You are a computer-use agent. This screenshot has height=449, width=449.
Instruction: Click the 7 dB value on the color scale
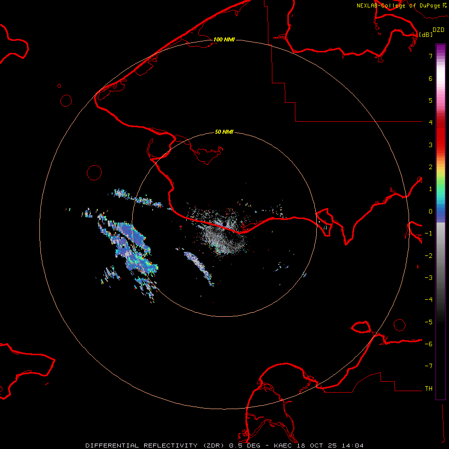click(431, 56)
